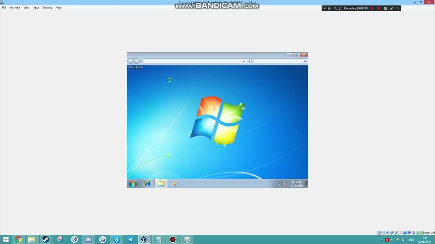Click the Back button in guest Explorer window

130,61
